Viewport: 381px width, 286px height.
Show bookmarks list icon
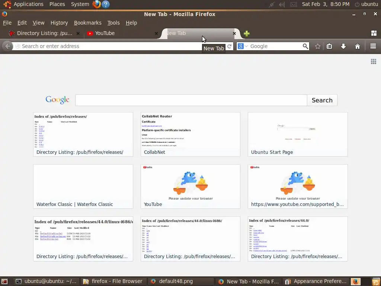click(x=329, y=46)
